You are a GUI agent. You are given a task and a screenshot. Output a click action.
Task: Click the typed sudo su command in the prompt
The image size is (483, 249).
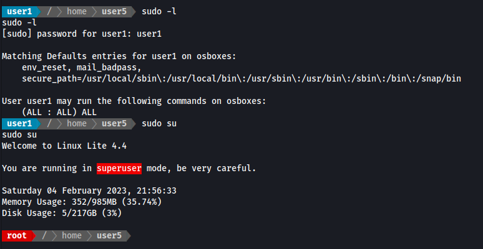coord(159,123)
